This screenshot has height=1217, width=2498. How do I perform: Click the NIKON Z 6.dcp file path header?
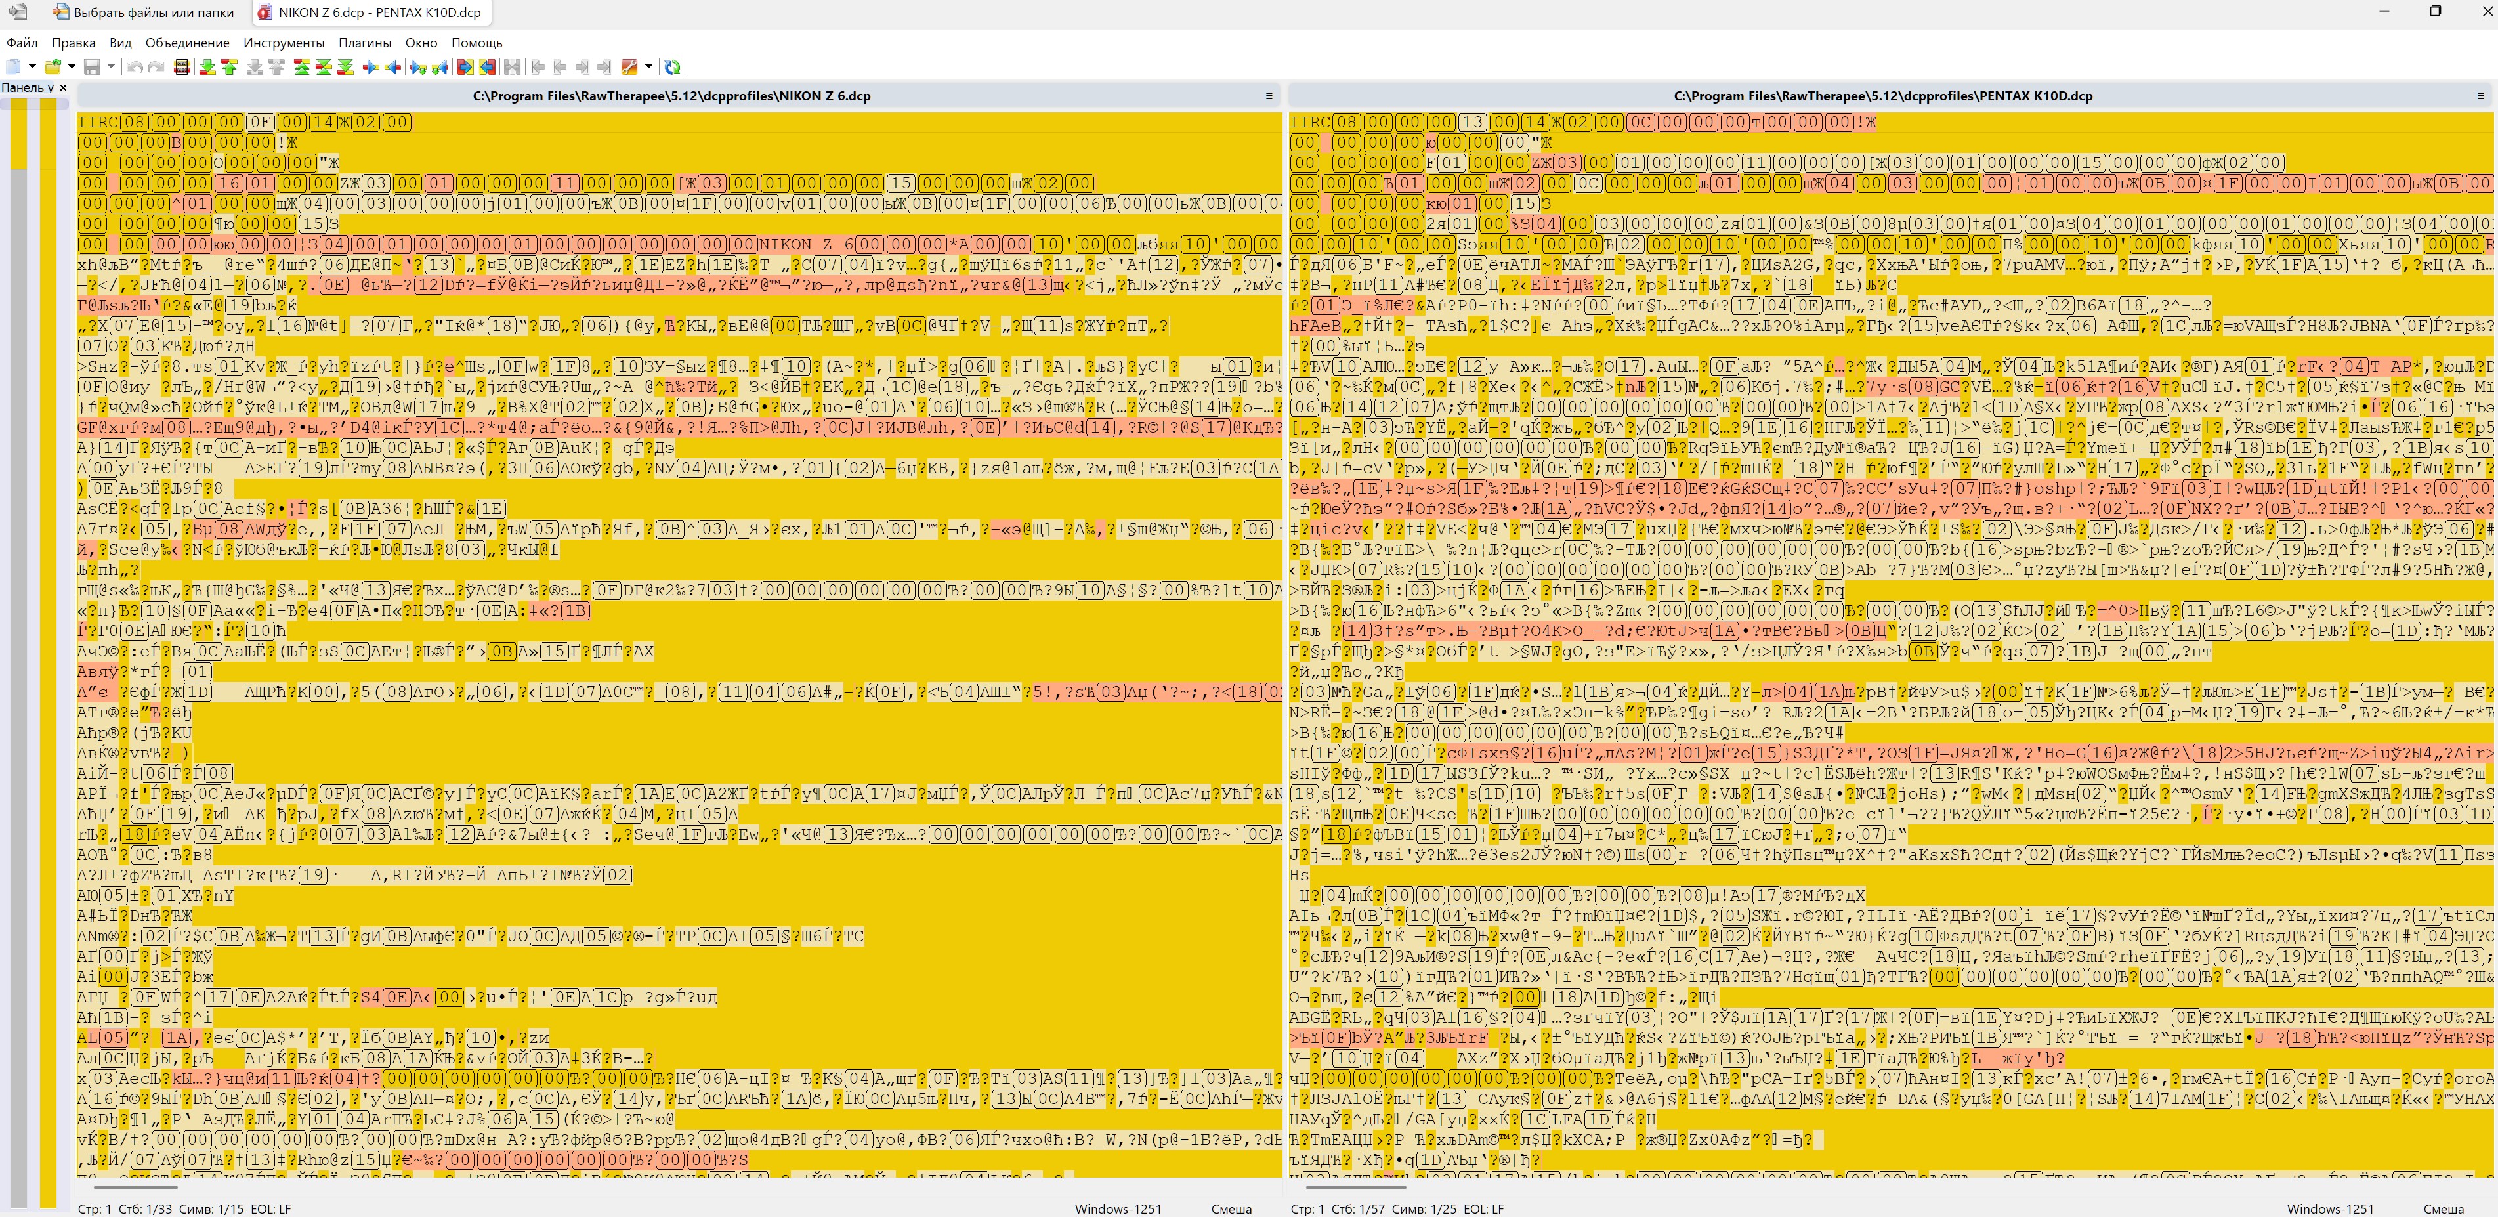[671, 96]
